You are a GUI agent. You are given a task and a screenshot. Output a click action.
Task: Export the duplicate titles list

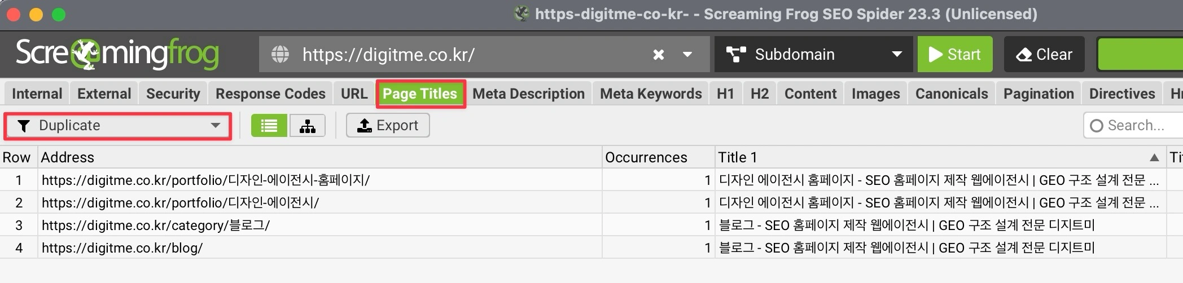(388, 125)
